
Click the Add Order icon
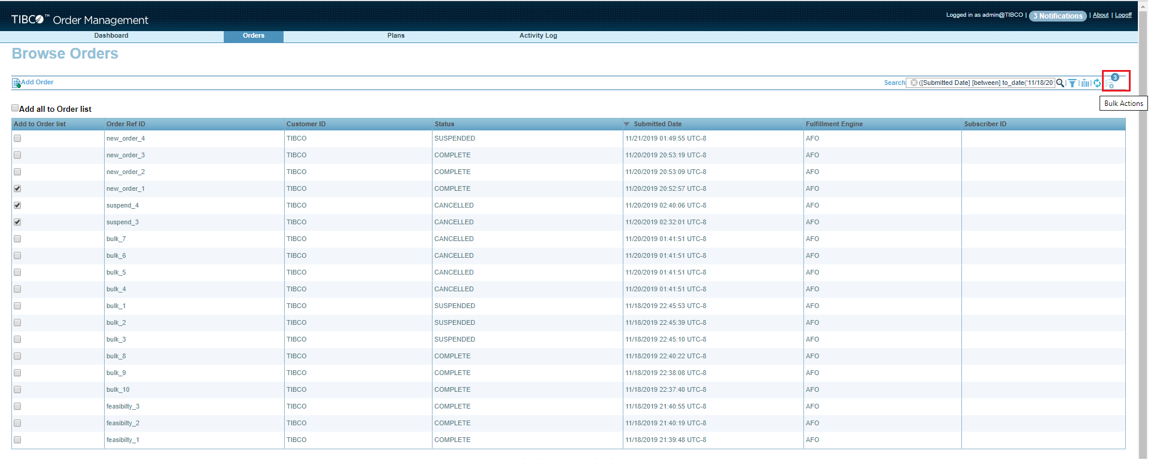tap(17, 83)
